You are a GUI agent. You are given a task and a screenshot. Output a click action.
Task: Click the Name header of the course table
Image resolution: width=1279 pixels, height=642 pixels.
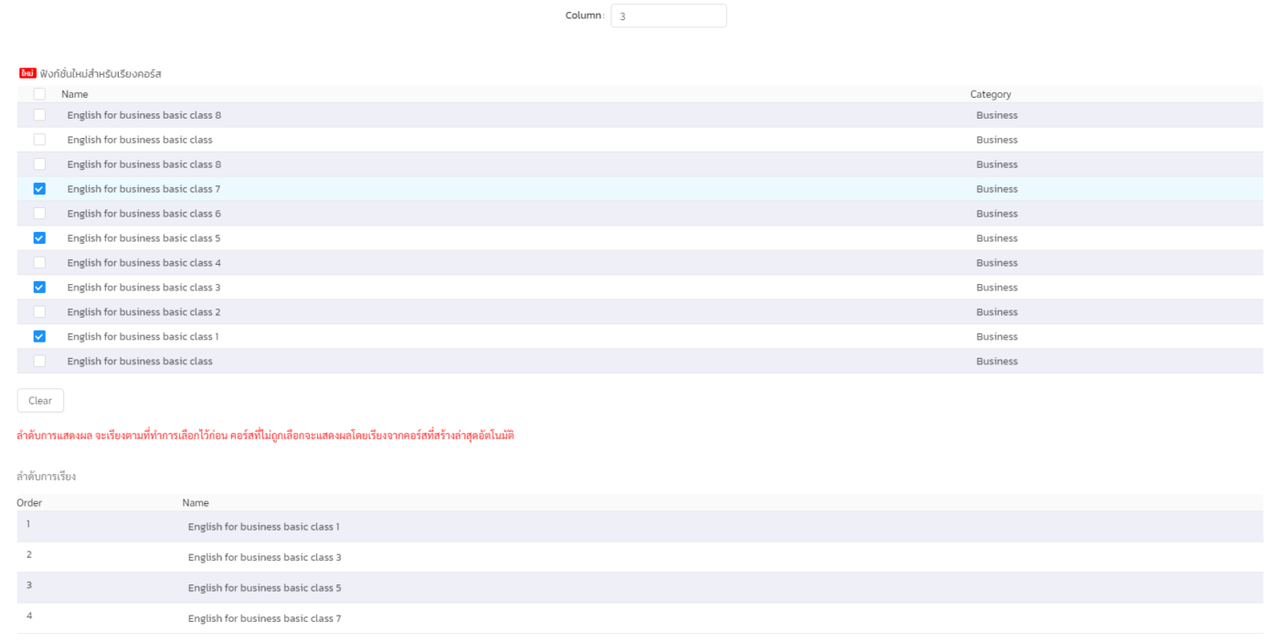(75, 94)
